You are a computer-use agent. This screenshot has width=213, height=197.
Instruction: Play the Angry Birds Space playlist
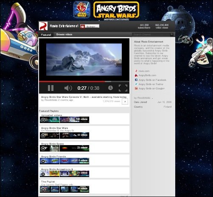click(43, 148)
